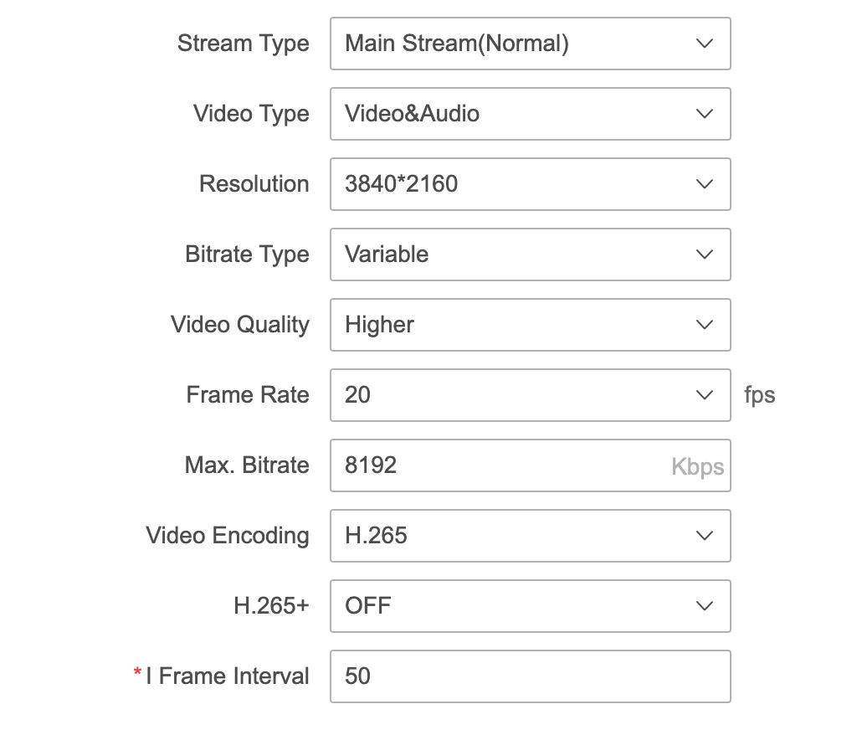The image size is (862, 730).
Task: Click the Kbps suffix in Max. Bitrate
Action: (x=697, y=466)
